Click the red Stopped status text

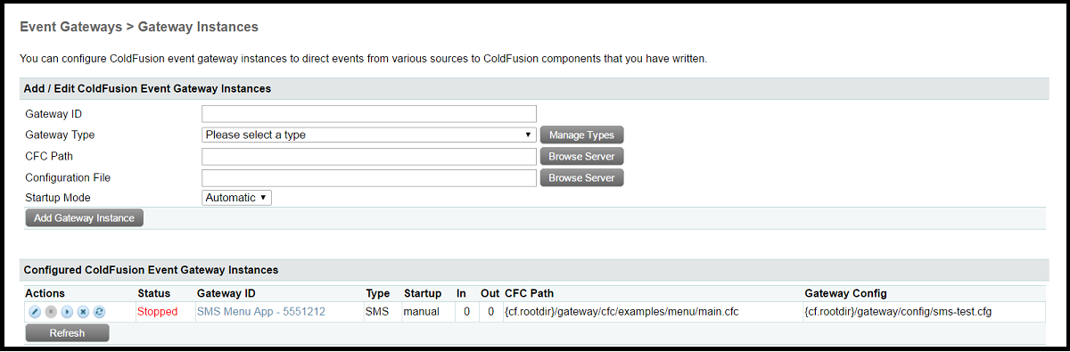158,312
